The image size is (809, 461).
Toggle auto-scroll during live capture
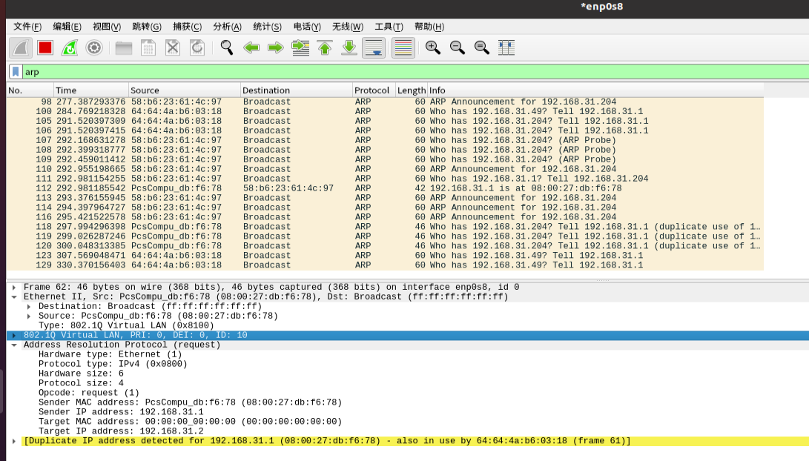[x=374, y=48]
